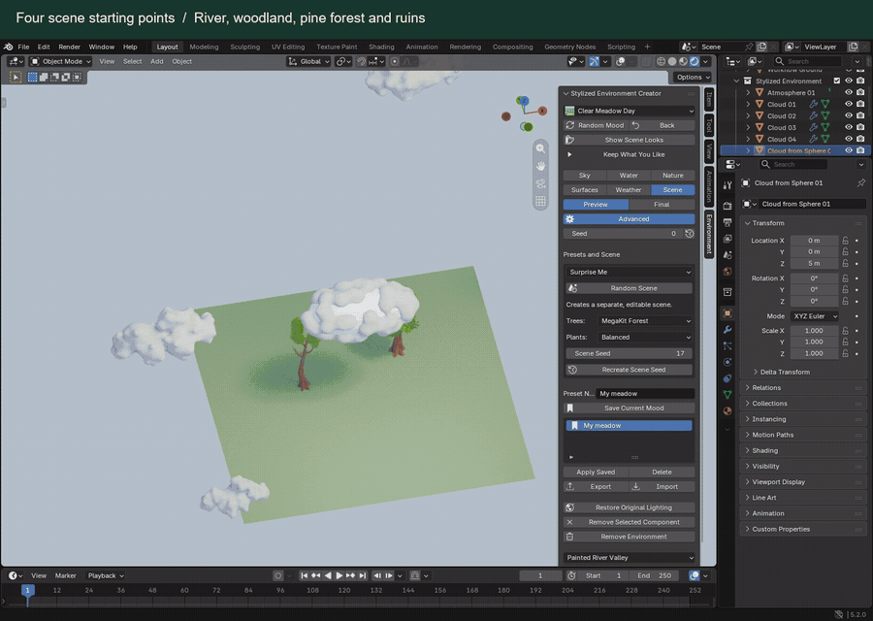Open the View Layer properties tab icon
This screenshot has height=621, width=873.
(727, 239)
